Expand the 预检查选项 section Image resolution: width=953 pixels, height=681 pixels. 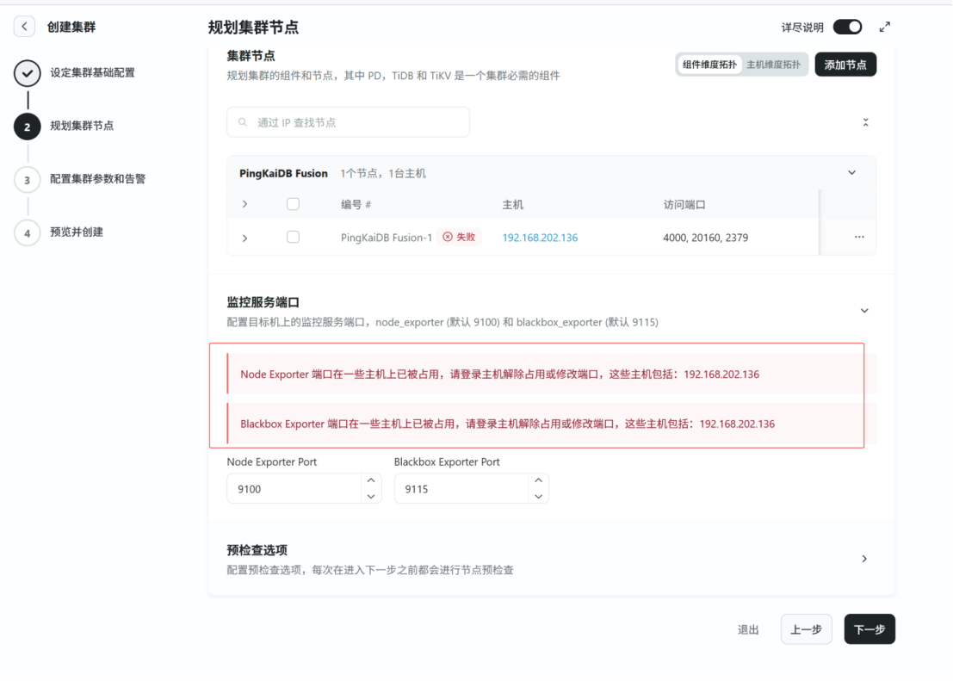pyautogui.click(x=864, y=559)
